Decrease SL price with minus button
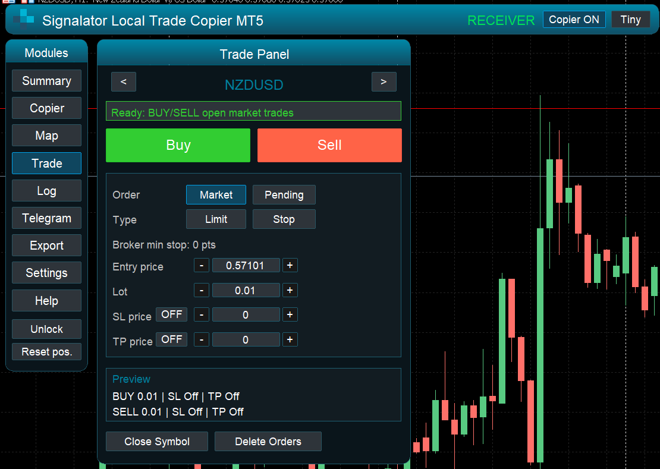Viewport: 660px width, 469px height. pos(202,314)
